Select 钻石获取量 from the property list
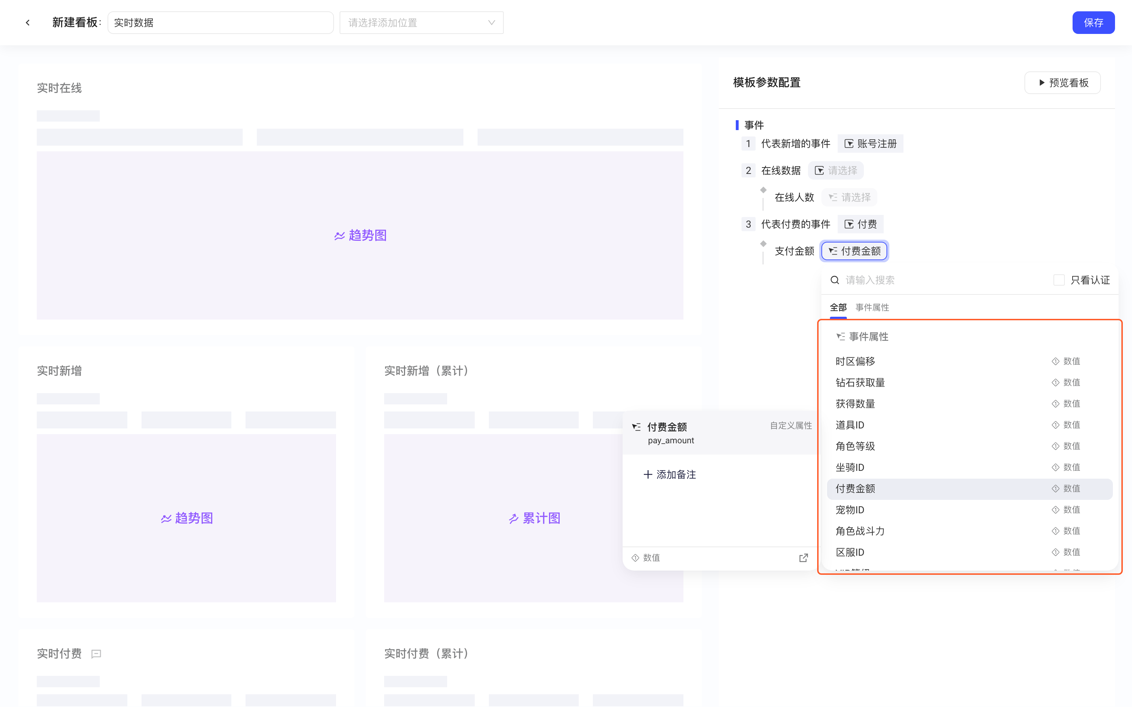Image resolution: width=1132 pixels, height=707 pixels. (x=970, y=382)
